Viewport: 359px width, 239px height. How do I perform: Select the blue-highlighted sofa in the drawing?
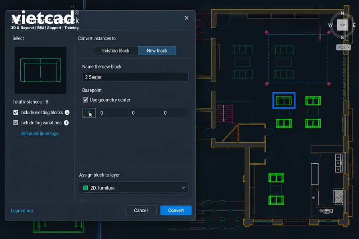coord(284,100)
